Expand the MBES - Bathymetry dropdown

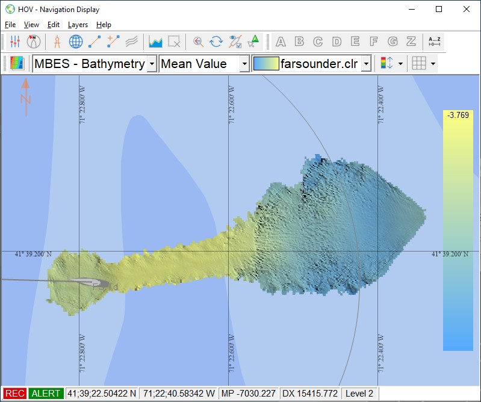[152, 64]
